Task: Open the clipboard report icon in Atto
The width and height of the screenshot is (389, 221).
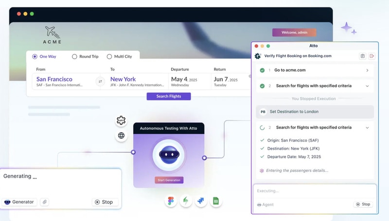Action: [362, 56]
